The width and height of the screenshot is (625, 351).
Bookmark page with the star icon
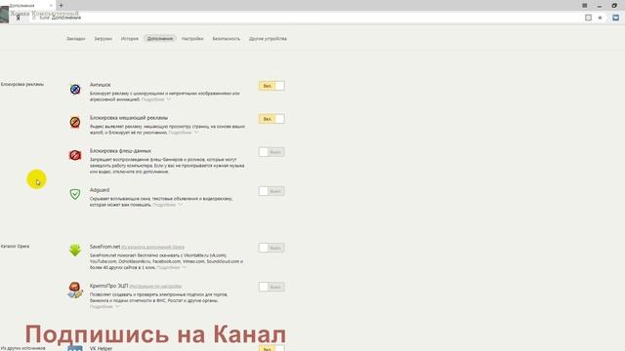(x=600, y=18)
